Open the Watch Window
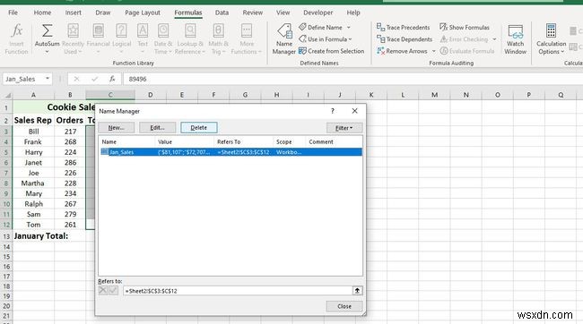Screen dimensions: 583x324 [516, 39]
